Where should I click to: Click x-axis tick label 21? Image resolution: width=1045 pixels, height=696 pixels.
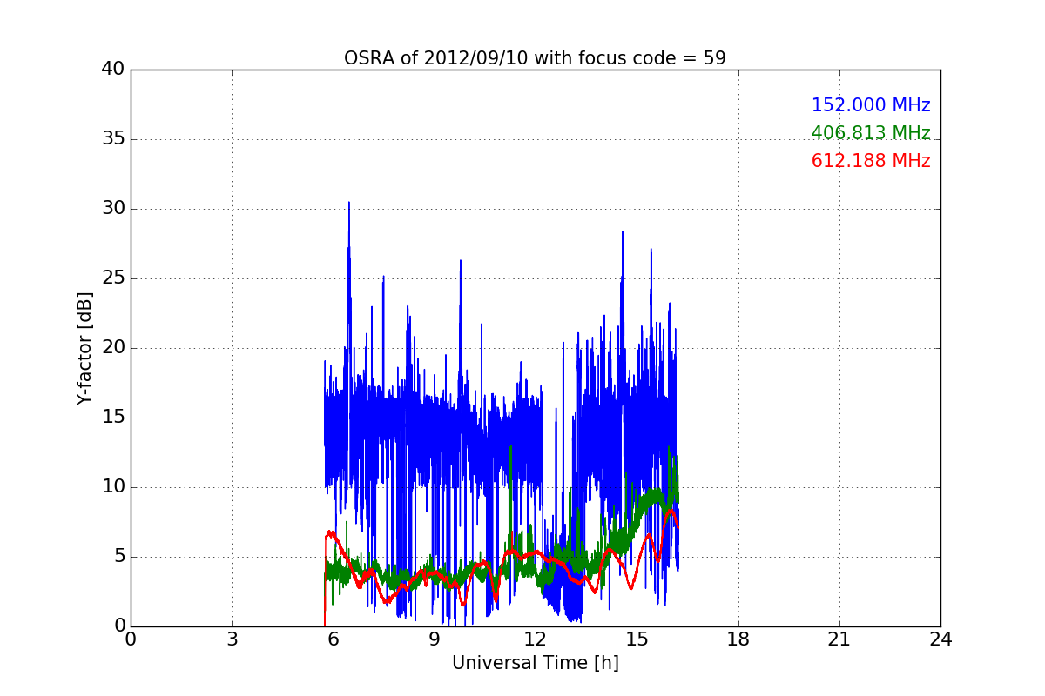pyautogui.click(x=839, y=639)
